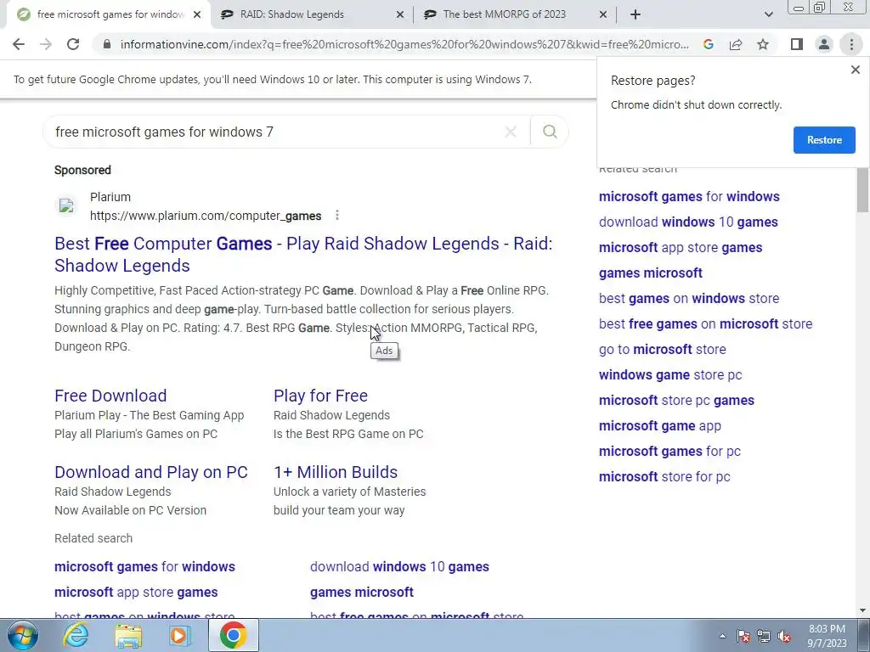870x652 pixels.
Task: Click bottom related microsoft games for windows
Action: pyautogui.click(x=144, y=566)
